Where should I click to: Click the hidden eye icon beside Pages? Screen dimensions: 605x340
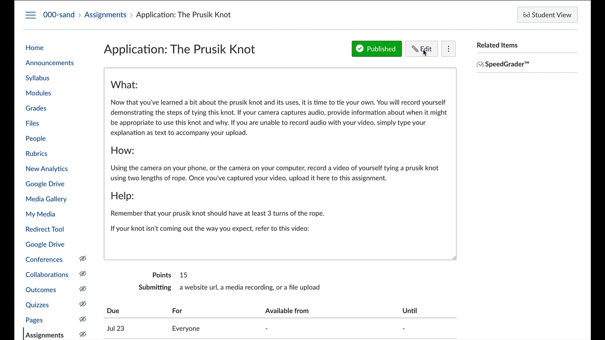pos(83,319)
